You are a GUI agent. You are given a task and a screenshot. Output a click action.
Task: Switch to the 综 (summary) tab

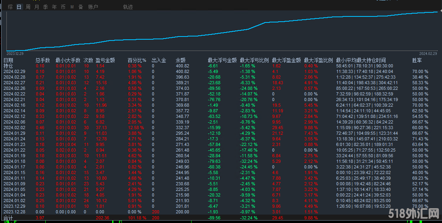[10, 7]
